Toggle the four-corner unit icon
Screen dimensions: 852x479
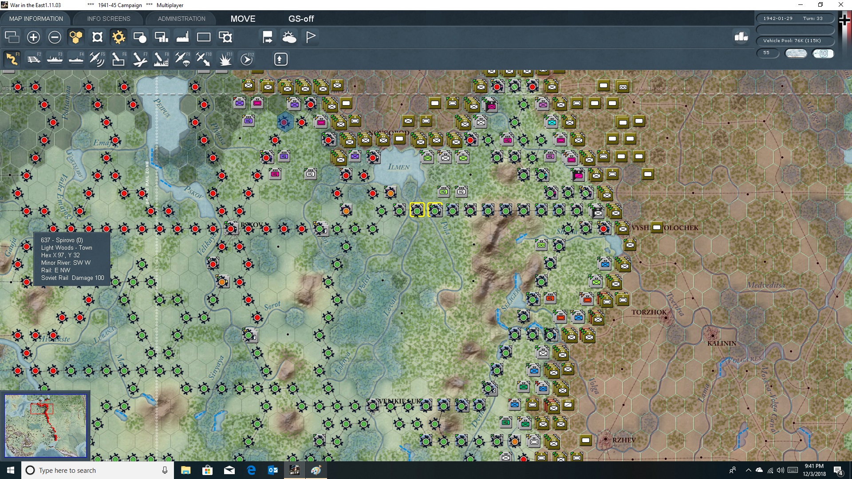pyautogui.click(x=97, y=37)
